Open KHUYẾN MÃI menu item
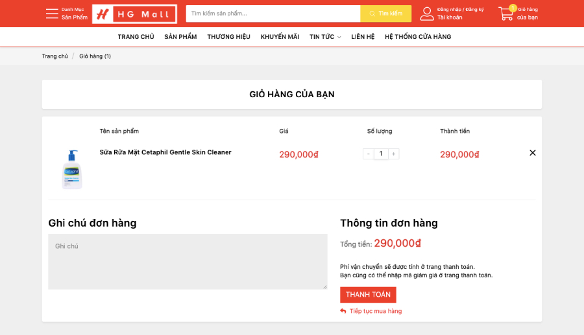Viewport: 584px width, 335px height. tap(280, 37)
